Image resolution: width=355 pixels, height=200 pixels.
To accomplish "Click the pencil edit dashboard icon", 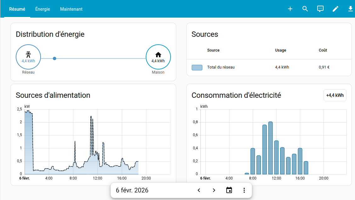I will 335,9.
